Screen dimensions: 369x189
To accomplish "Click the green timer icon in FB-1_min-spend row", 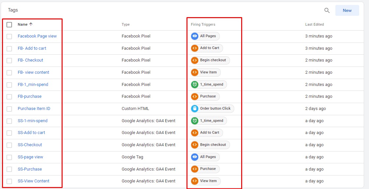I will pos(195,85).
